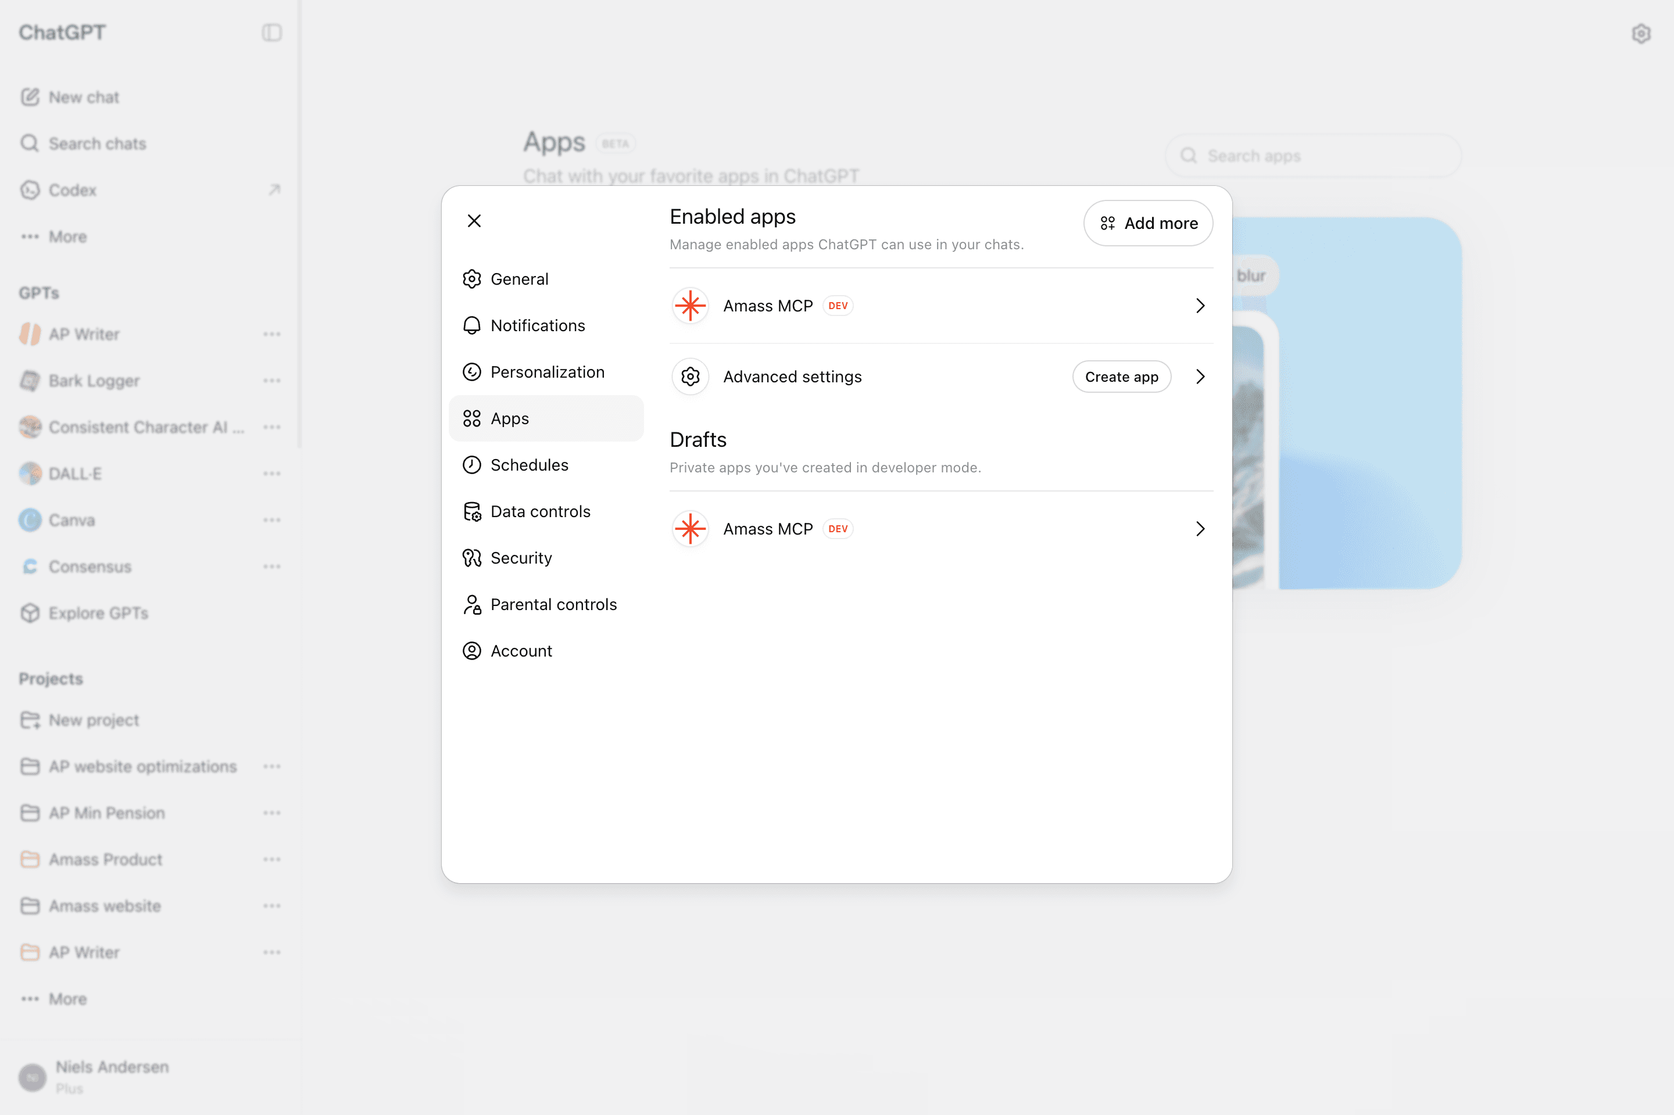Click the Advanced settings gear icon

(x=690, y=377)
